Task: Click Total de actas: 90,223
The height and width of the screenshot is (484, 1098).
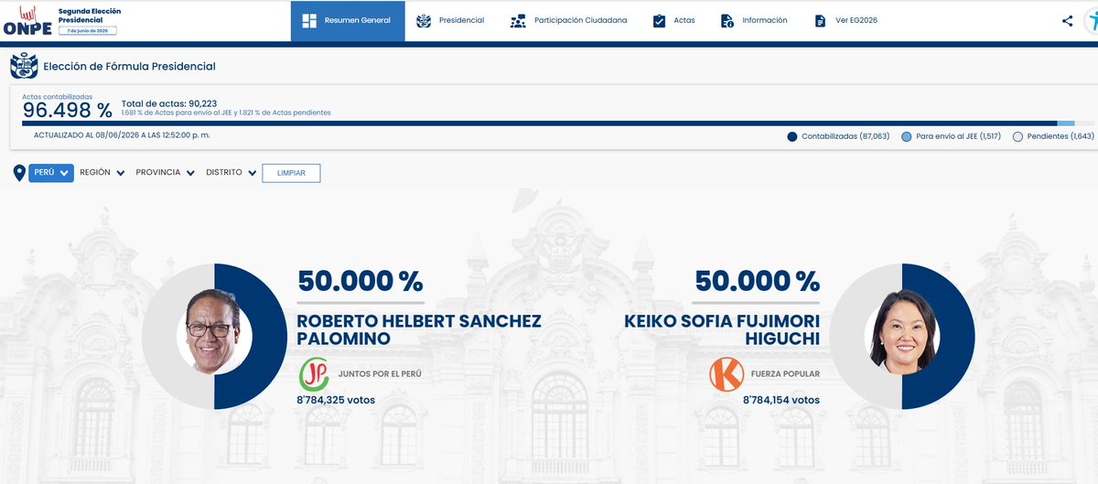Action: tap(168, 103)
